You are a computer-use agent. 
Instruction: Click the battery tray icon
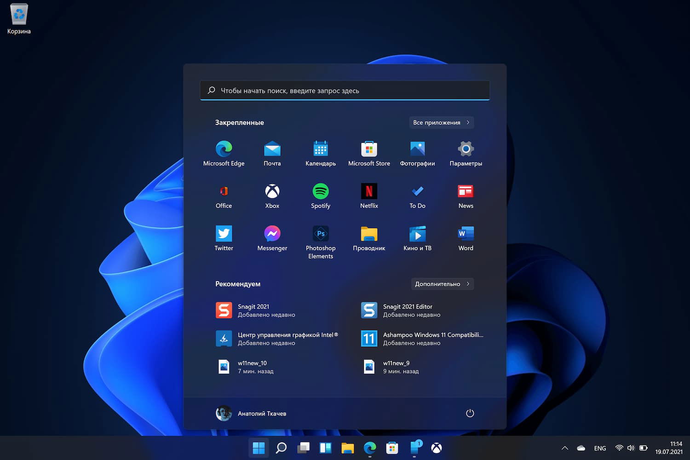643,448
